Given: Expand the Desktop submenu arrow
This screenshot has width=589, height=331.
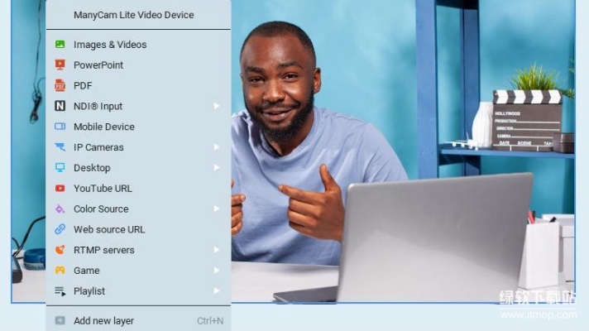Looking at the screenshot, I should point(217,168).
